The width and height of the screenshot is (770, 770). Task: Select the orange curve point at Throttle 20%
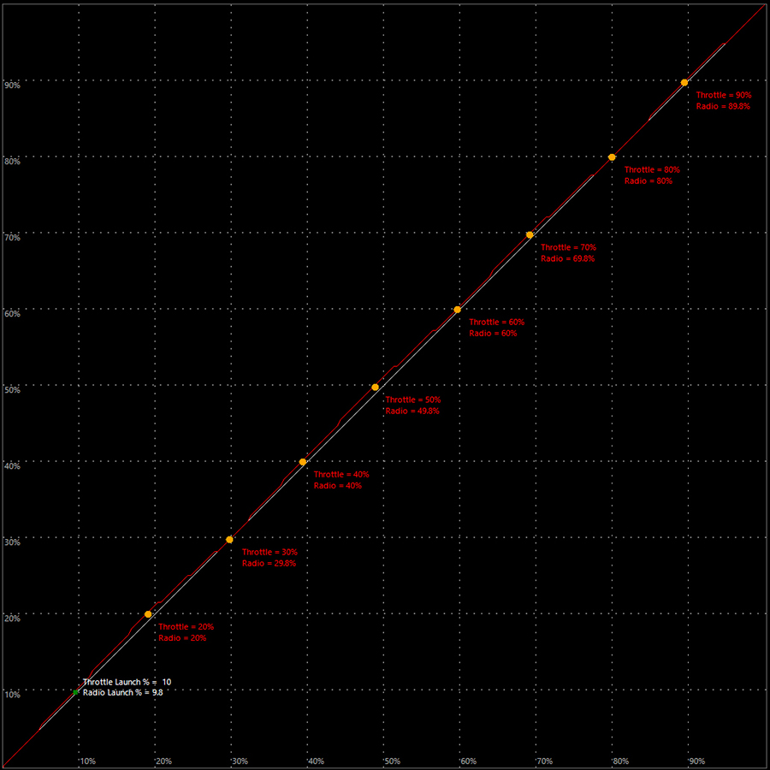[x=148, y=614]
